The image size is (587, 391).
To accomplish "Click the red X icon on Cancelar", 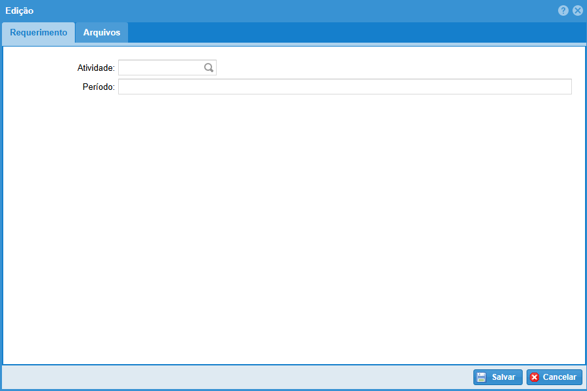I will (x=534, y=377).
